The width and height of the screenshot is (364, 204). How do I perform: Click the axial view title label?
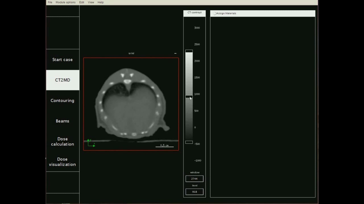(x=131, y=53)
